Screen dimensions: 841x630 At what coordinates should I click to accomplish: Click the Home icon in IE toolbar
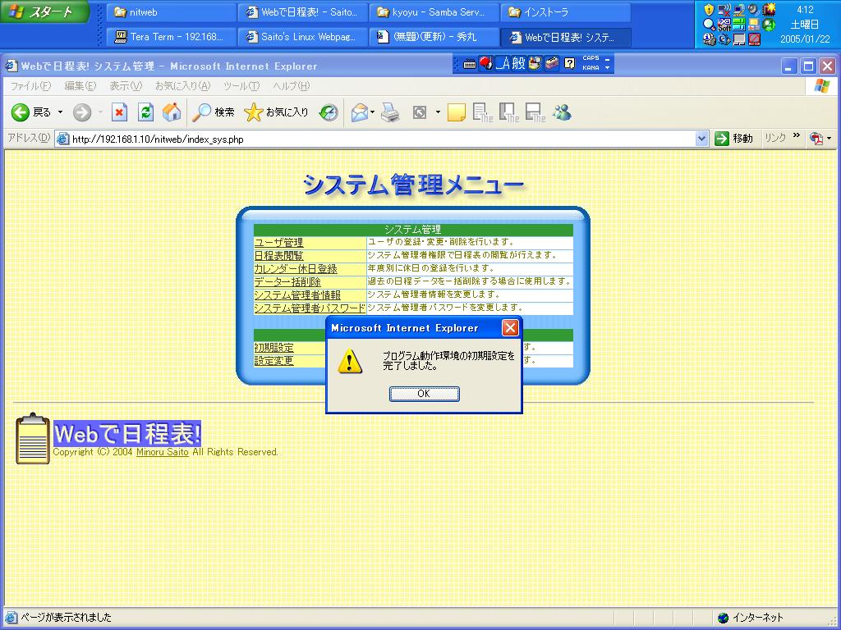click(x=172, y=112)
